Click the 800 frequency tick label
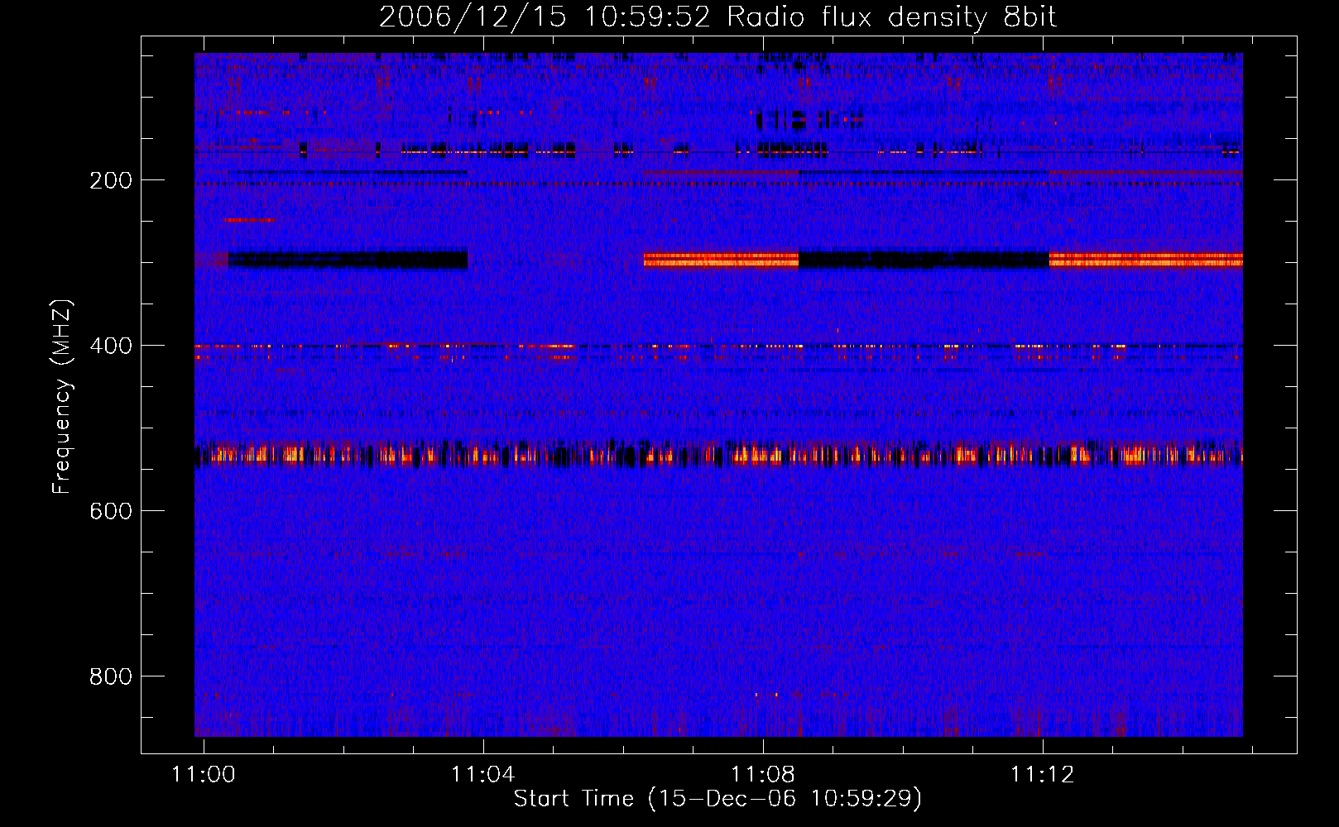Screen dimensions: 1339x827 (111, 676)
